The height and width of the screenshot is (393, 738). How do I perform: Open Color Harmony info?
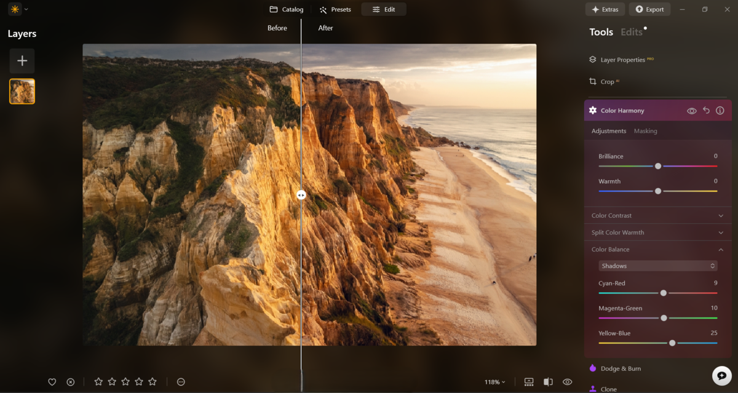[720, 110]
